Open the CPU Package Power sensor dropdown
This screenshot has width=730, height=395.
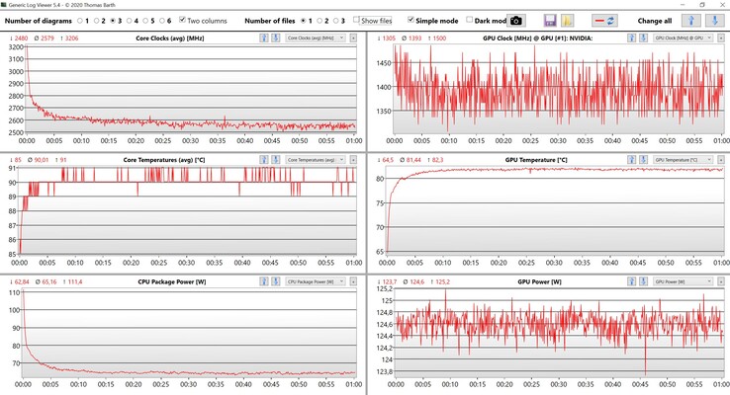click(316, 281)
